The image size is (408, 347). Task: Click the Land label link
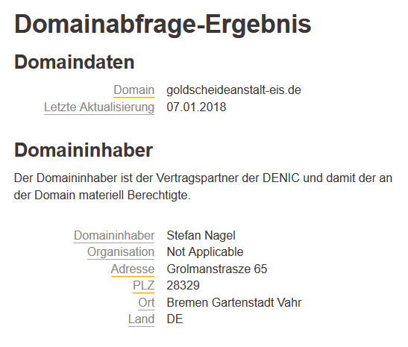[x=141, y=319]
